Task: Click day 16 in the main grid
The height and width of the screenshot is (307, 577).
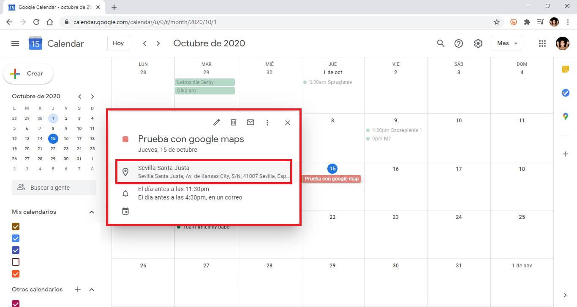Action: (395, 169)
